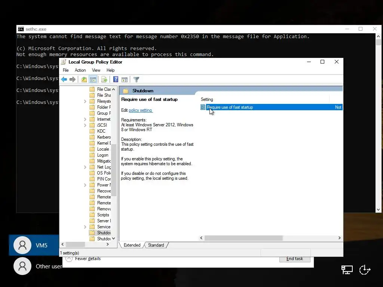383x287 pixels.
Task: Click Fewer details in Task Manager
Action: [x=88, y=259]
